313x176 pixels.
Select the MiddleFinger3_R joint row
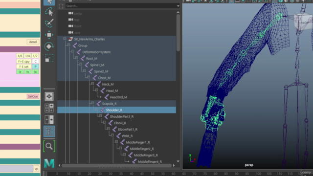(116, 155)
